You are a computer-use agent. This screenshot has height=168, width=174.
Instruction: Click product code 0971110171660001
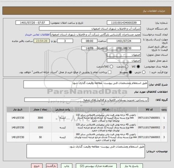(x=149, y=118)
